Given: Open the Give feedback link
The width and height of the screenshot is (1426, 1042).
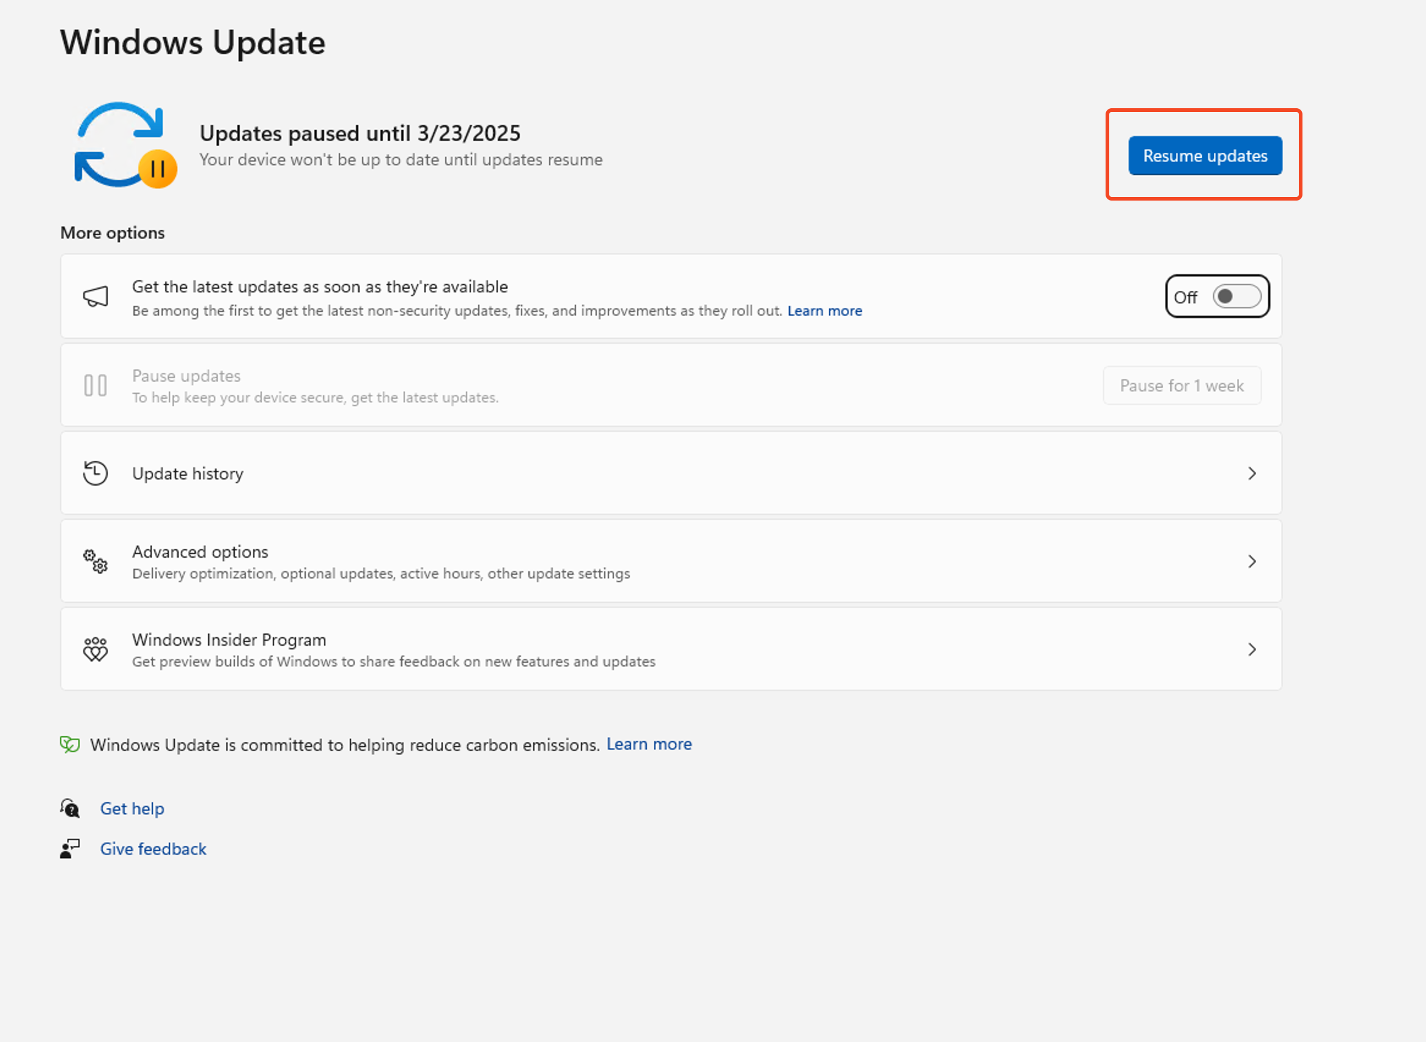Looking at the screenshot, I should [x=153, y=849].
